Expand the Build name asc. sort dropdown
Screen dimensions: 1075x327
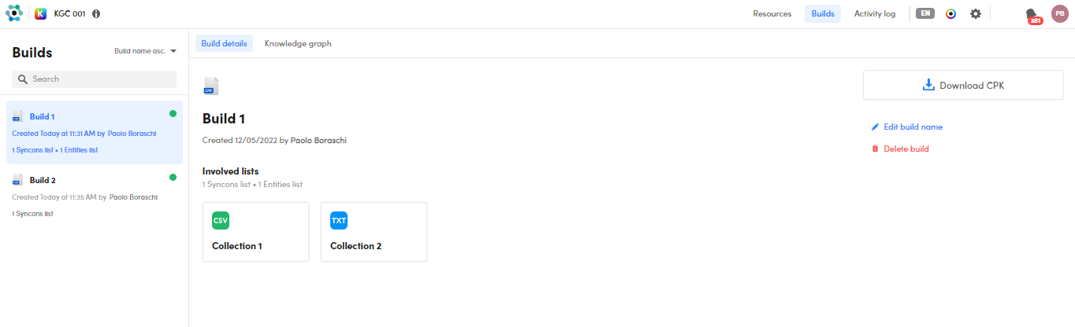pos(145,51)
